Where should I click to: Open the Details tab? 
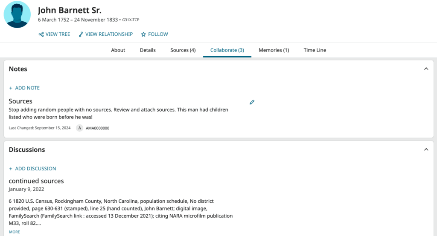tap(148, 50)
